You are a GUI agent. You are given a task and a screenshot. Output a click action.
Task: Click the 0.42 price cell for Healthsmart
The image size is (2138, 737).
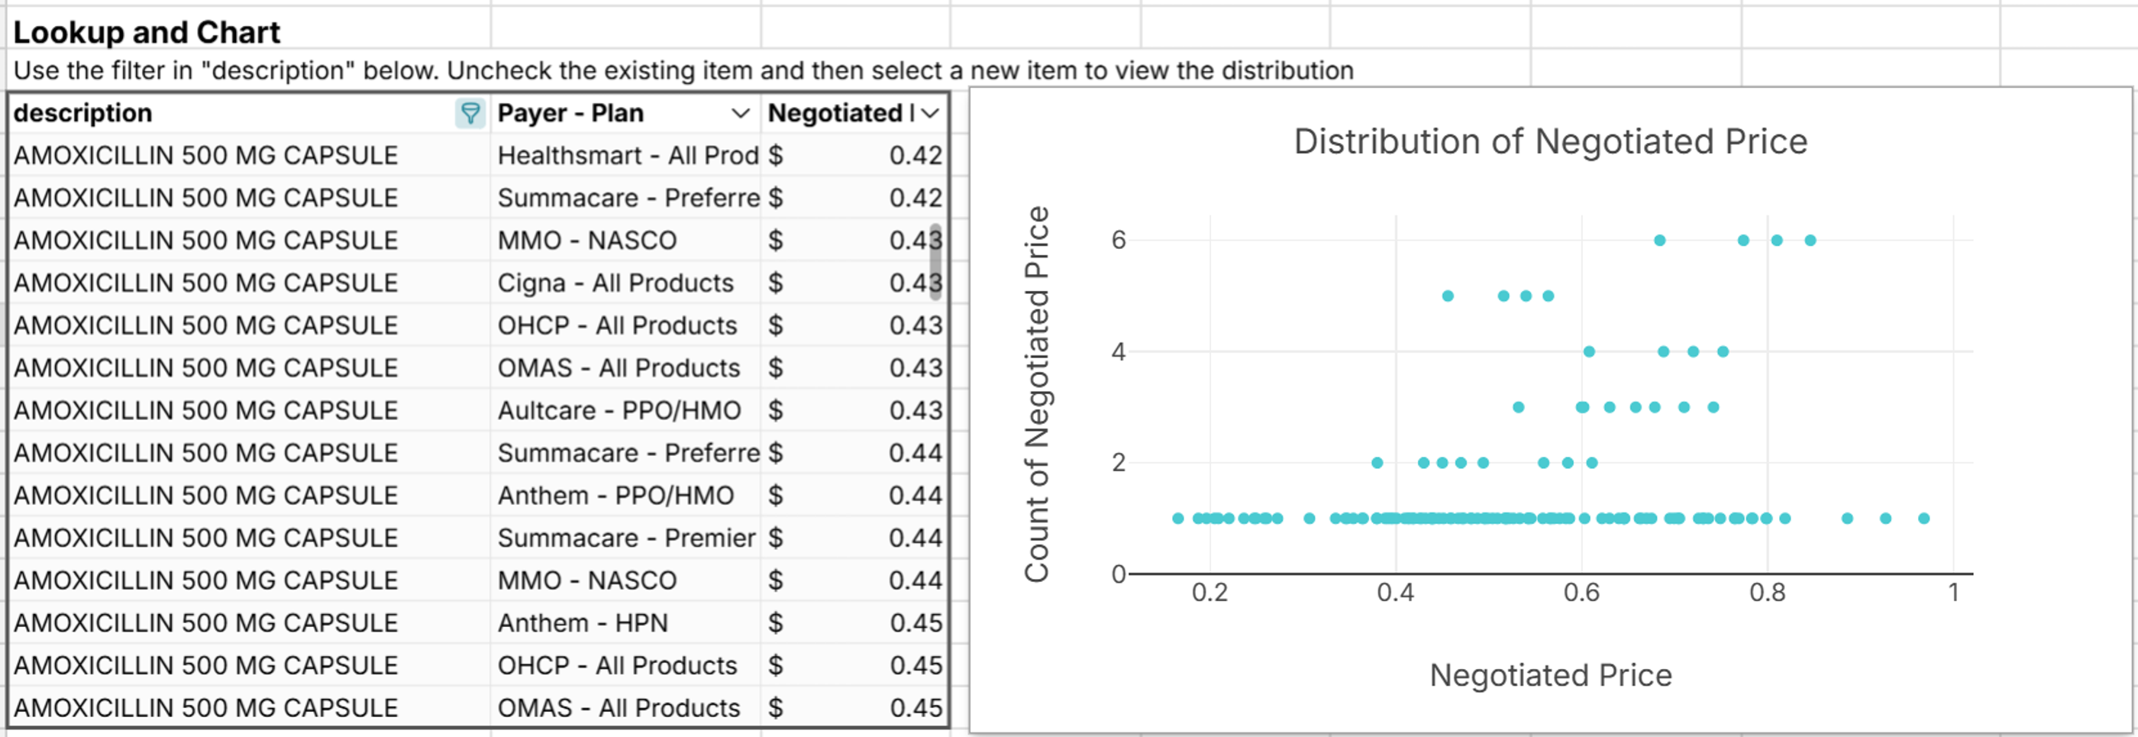coord(855,155)
